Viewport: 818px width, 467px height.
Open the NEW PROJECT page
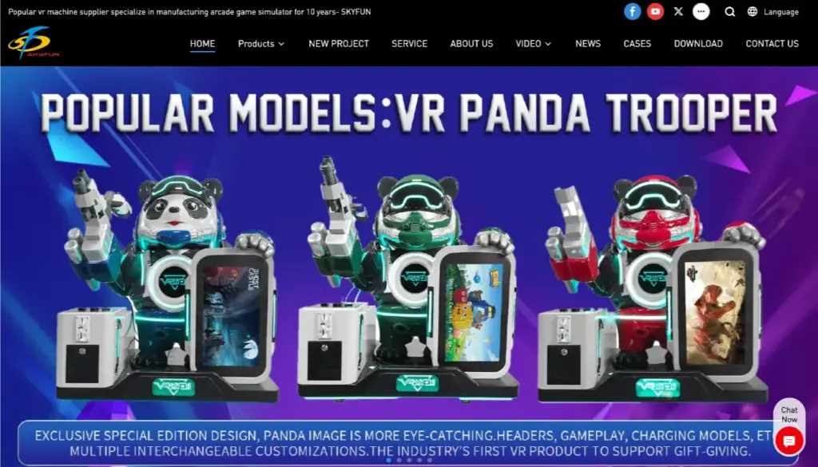(339, 44)
